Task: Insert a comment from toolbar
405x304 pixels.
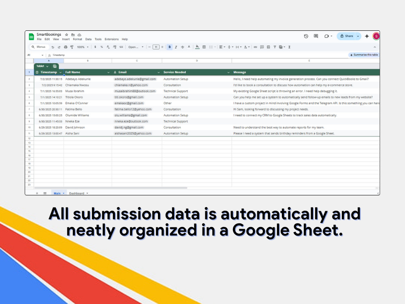Action: [x=262, y=47]
